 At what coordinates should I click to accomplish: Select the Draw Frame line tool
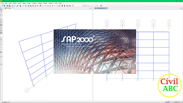coord(1,17)
